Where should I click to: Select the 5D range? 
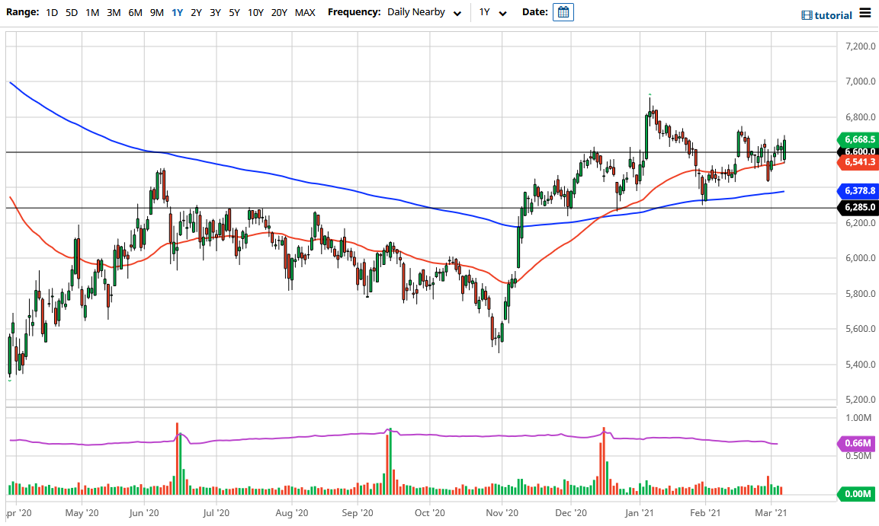tap(72, 12)
